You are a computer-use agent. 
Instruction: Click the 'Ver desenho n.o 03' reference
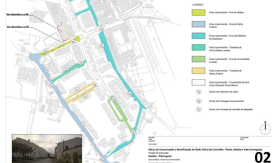click(x=18, y=27)
